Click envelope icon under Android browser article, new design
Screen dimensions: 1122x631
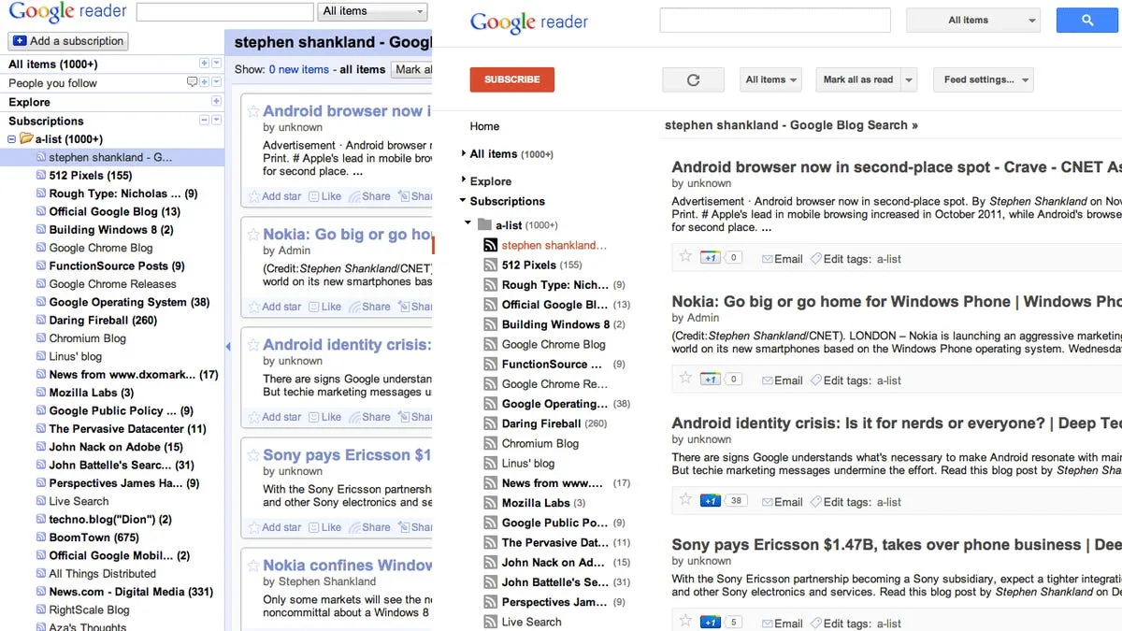coord(767,259)
